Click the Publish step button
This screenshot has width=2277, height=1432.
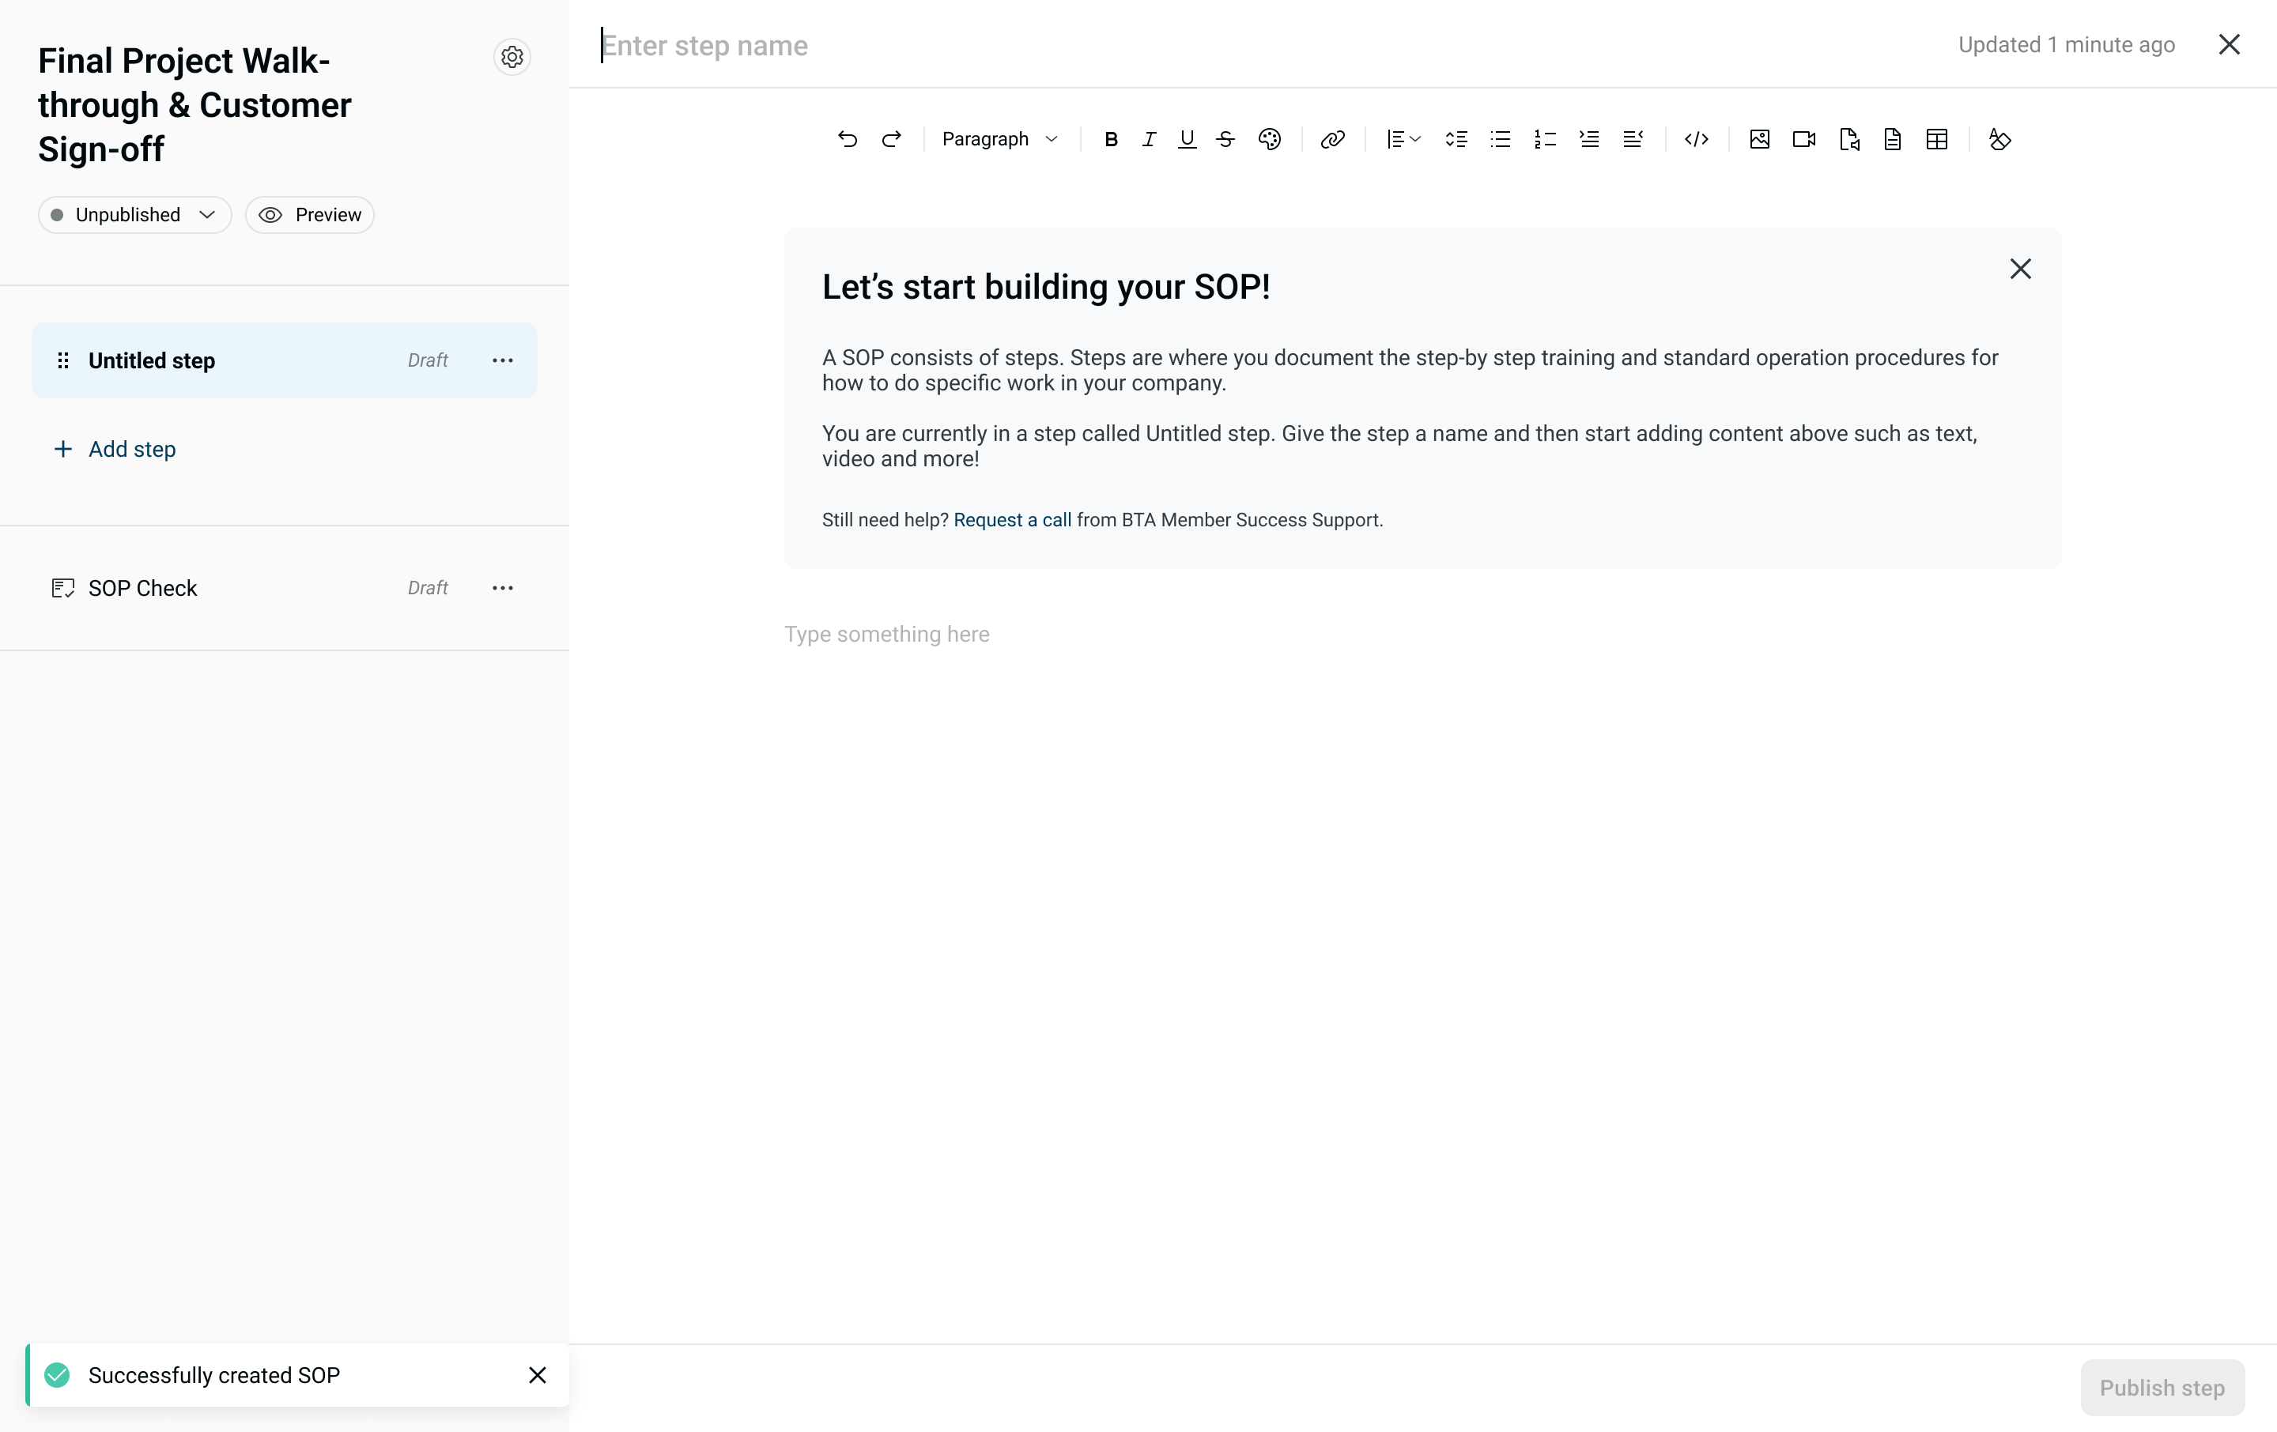pos(2162,1387)
